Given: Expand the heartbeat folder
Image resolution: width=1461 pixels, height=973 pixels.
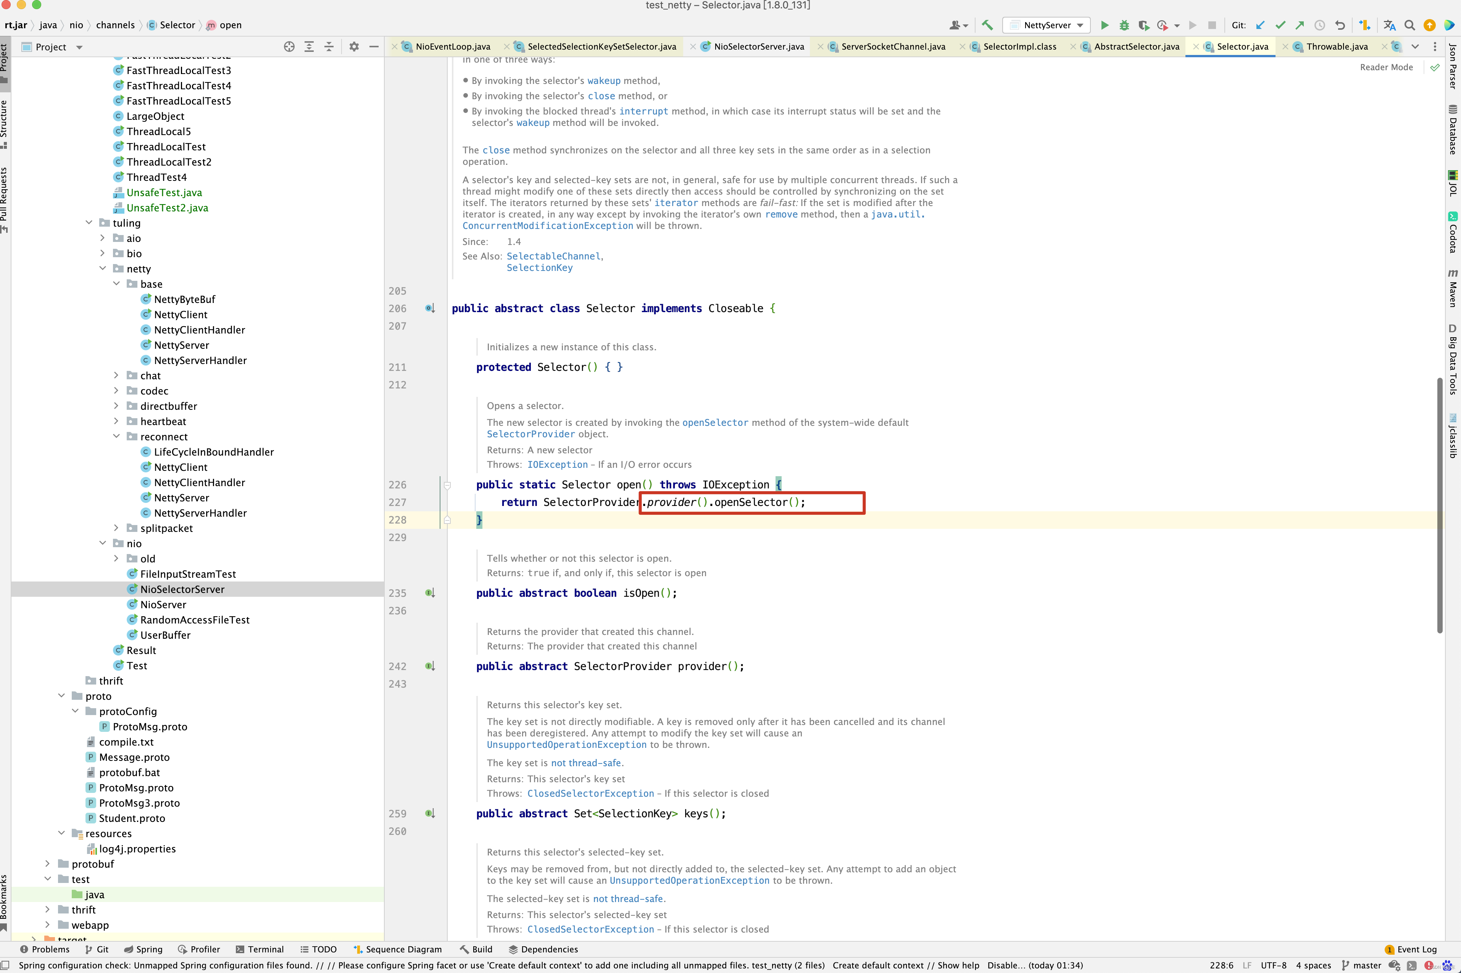Looking at the screenshot, I should [116, 421].
